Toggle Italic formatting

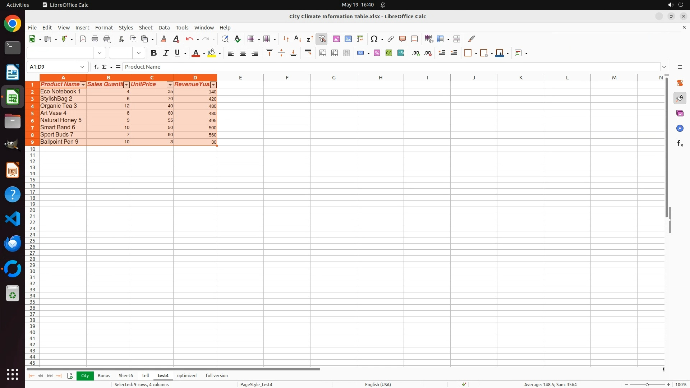166,53
